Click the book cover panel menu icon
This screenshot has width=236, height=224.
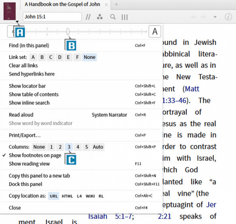coord(10,11)
